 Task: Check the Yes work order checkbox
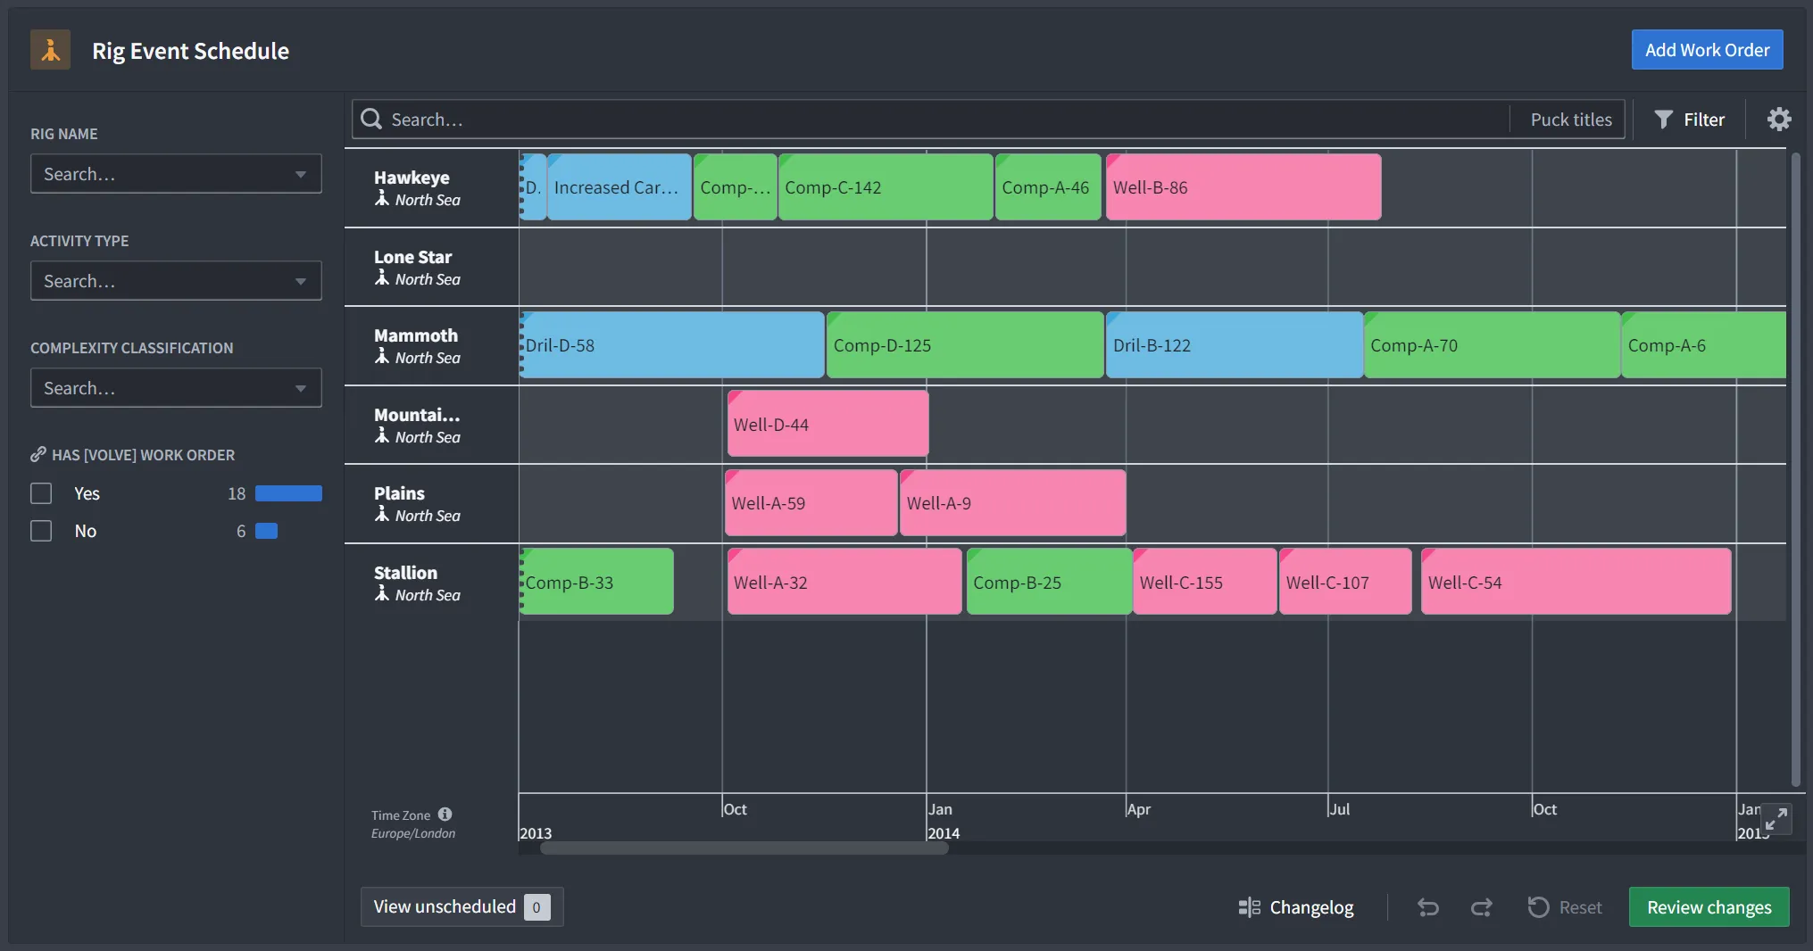click(x=41, y=493)
